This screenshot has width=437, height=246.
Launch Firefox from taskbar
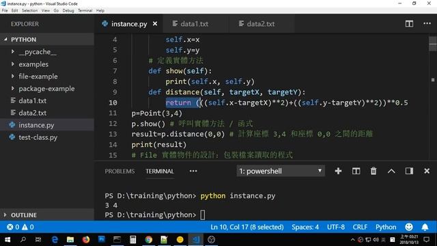point(86,240)
